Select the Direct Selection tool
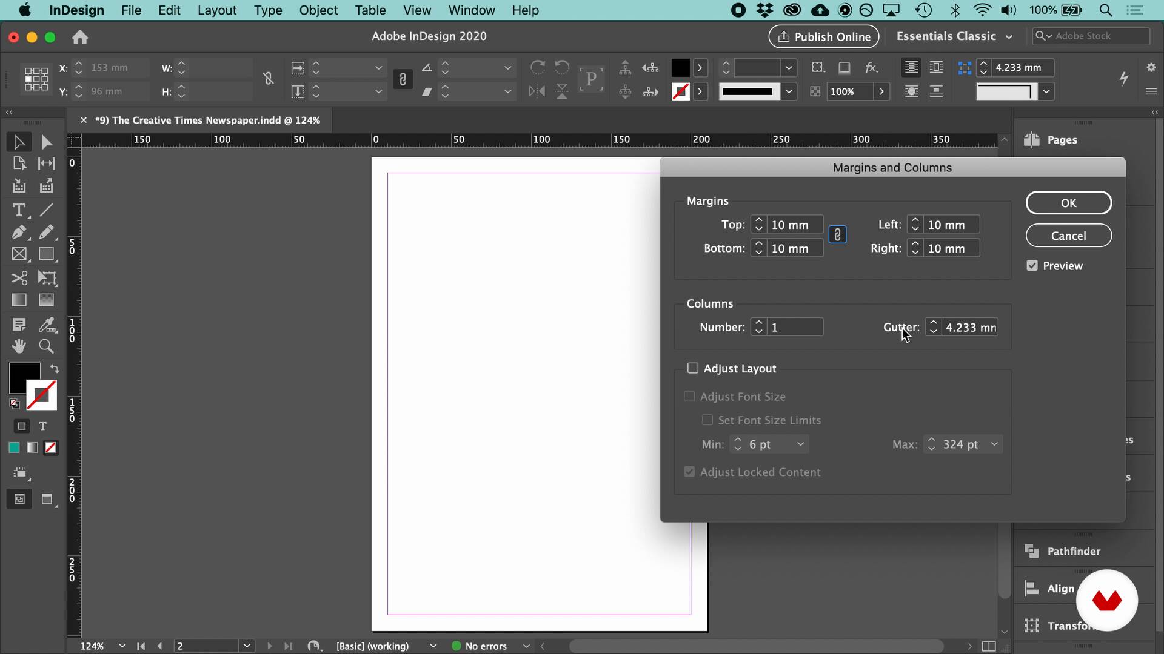This screenshot has height=654, width=1164. (46, 142)
